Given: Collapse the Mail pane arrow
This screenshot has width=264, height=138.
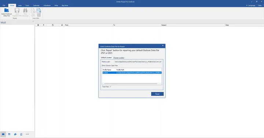Looking at the screenshot, I should (33, 22).
